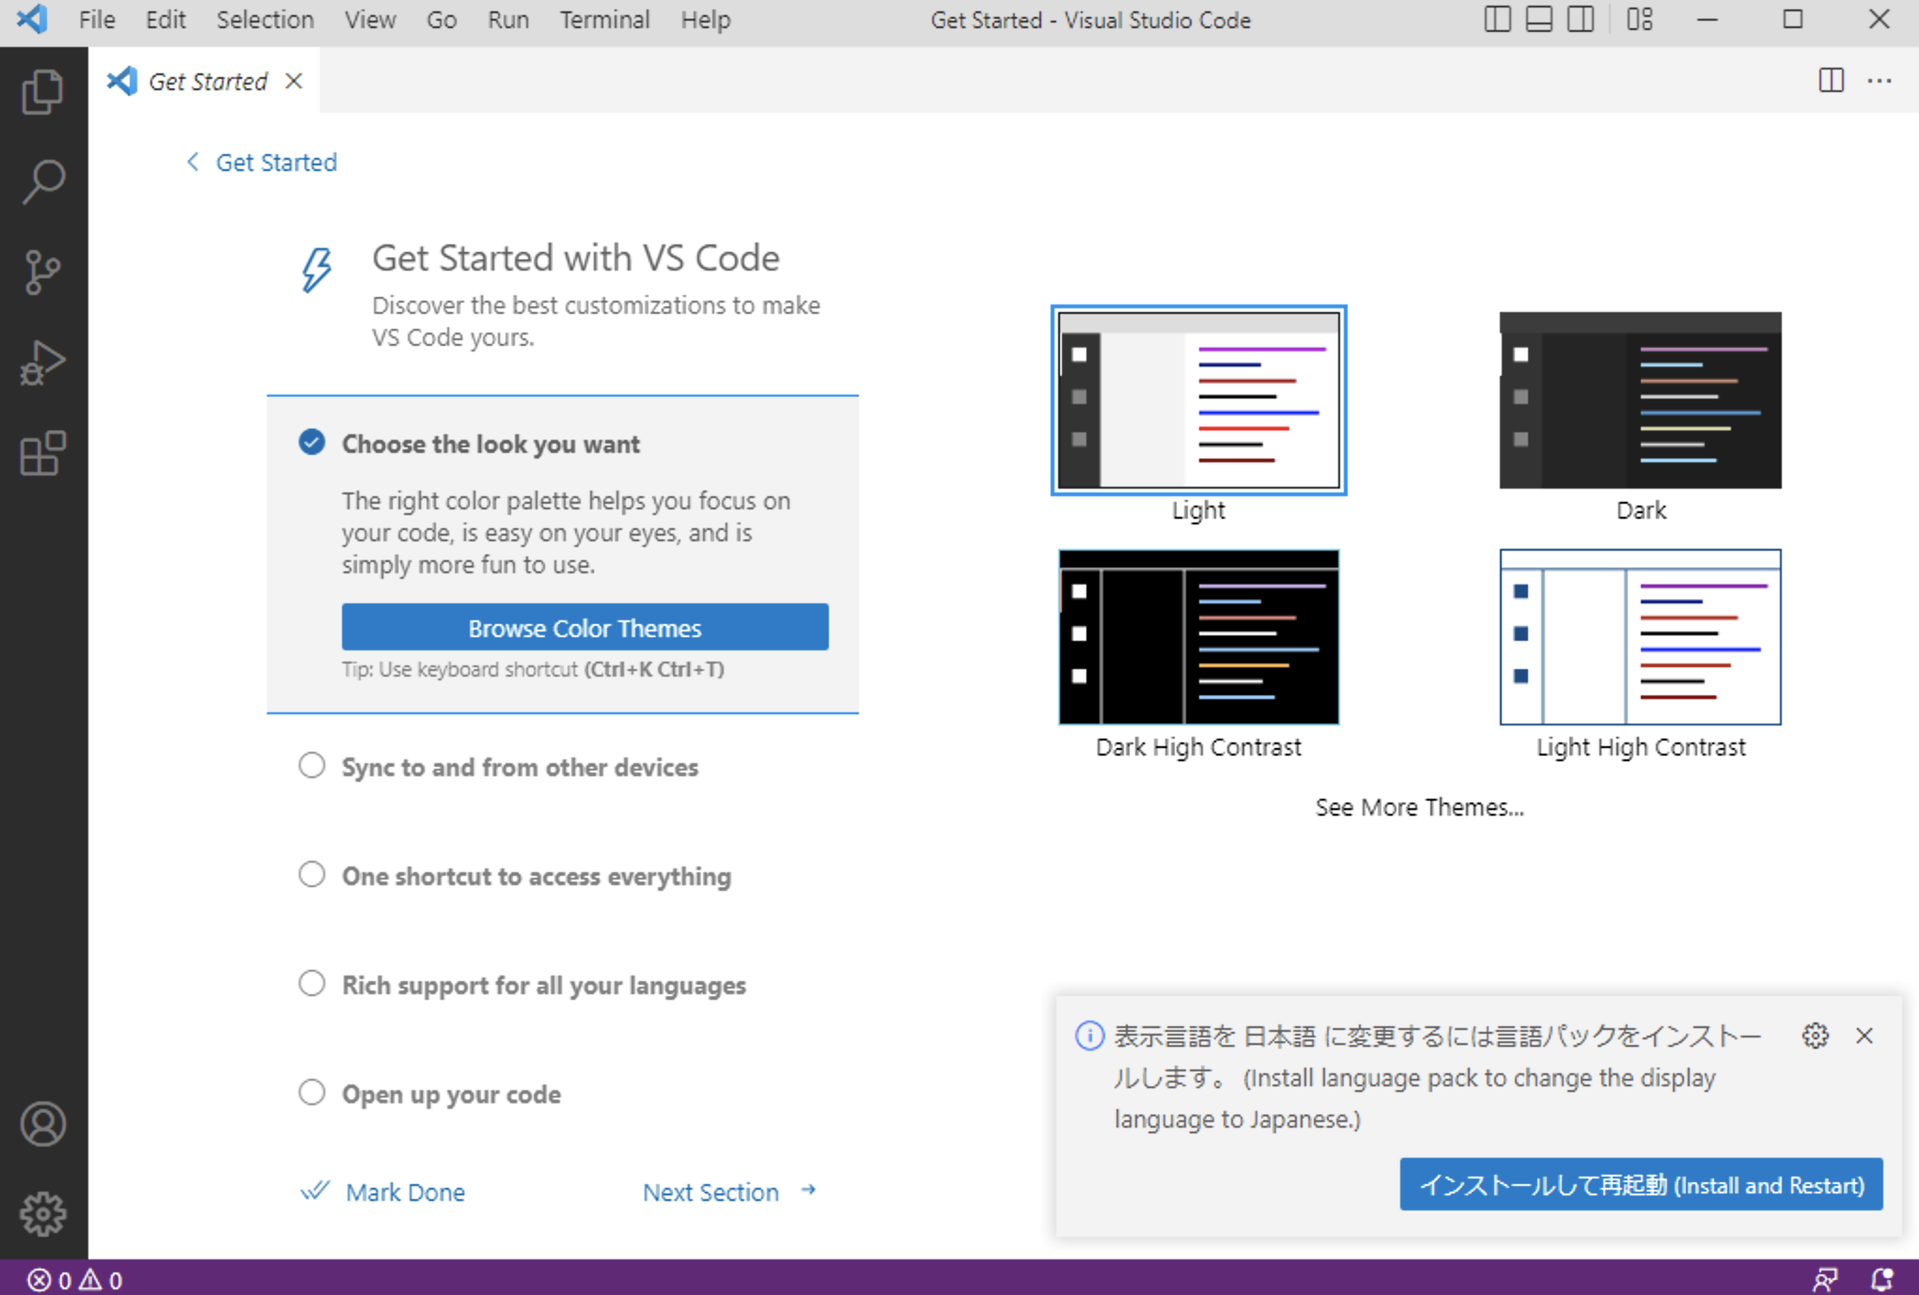Open the Extensions view
The image size is (1919, 1295).
click(43, 453)
